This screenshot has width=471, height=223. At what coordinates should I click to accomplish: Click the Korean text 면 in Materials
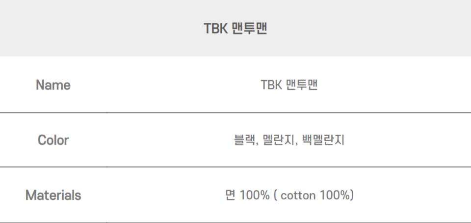click(230, 195)
